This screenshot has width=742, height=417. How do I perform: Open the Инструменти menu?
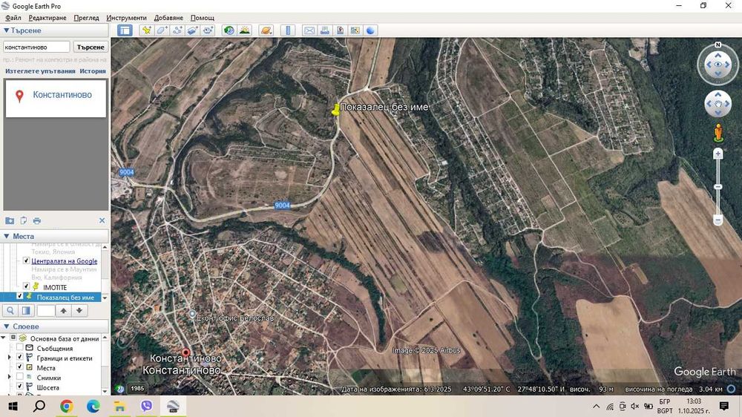coord(126,18)
